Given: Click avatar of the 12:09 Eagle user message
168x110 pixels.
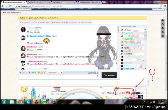Looking at the screenshot, I should pos(23,30).
